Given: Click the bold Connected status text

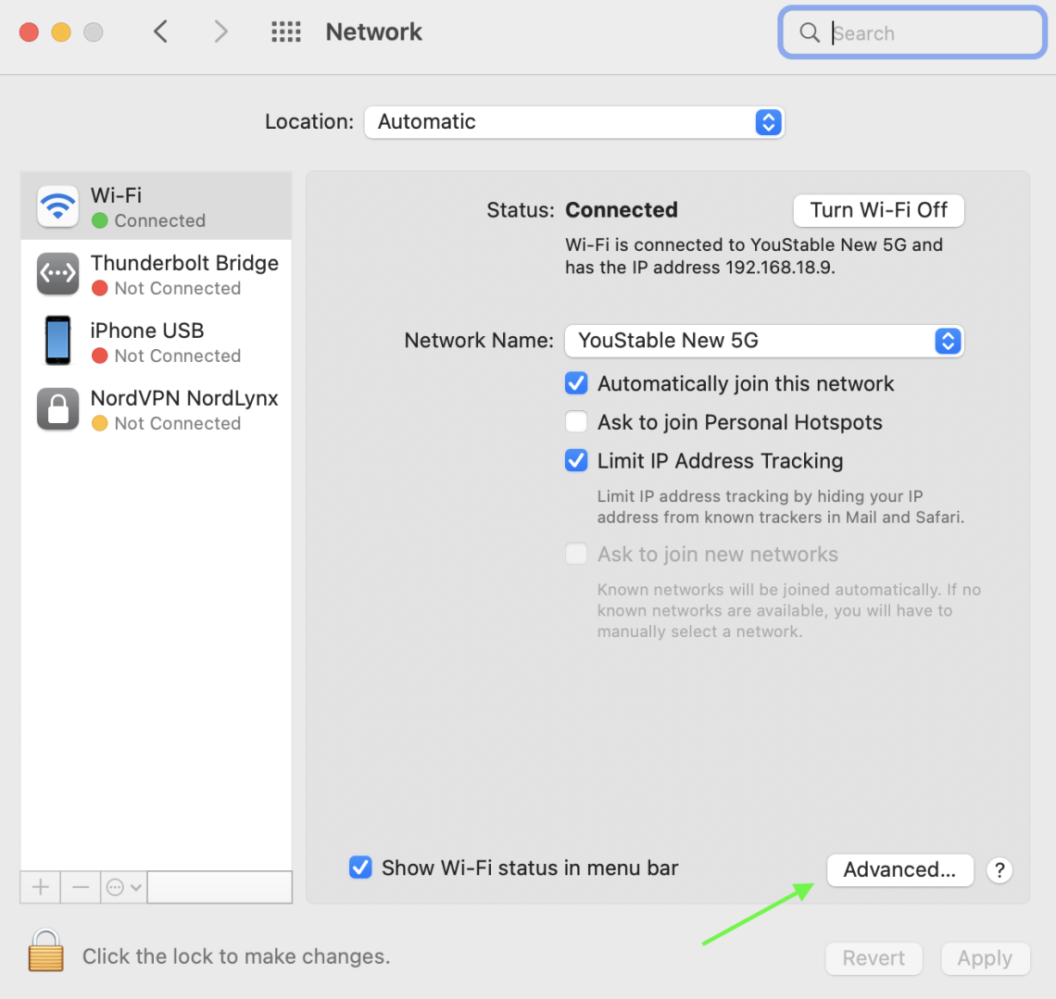Looking at the screenshot, I should pos(621,210).
